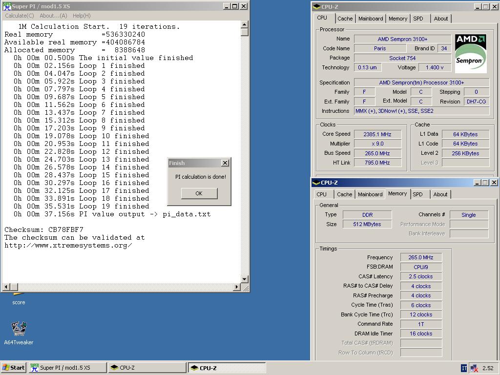Click the Level 2 cache value 256 KBytes
The image size is (500, 375).
click(x=465, y=153)
